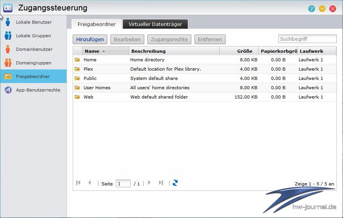The height and width of the screenshot is (218, 343).
Task: Sort by Name column header
Action: [x=105, y=51]
